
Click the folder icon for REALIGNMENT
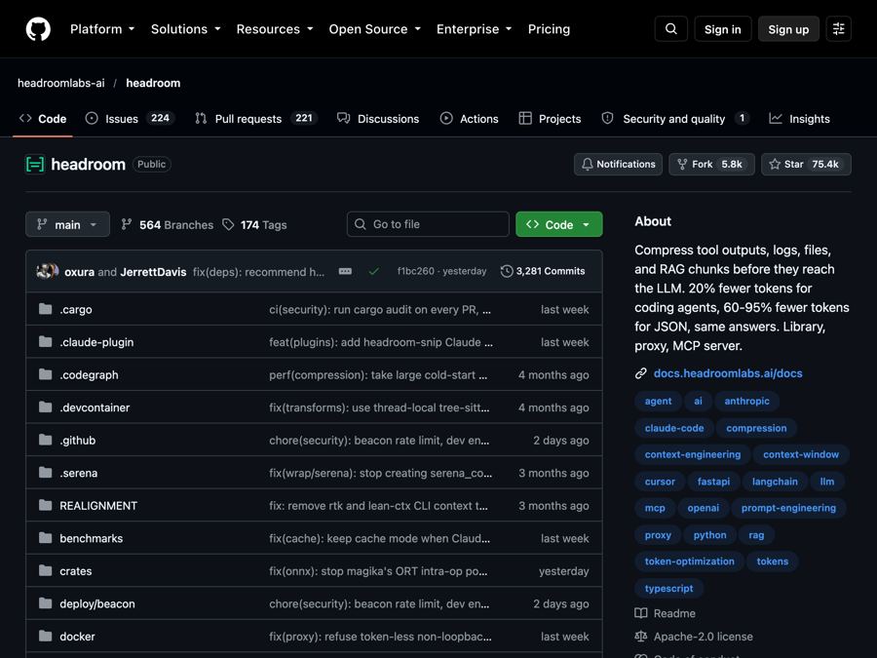[x=45, y=505]
